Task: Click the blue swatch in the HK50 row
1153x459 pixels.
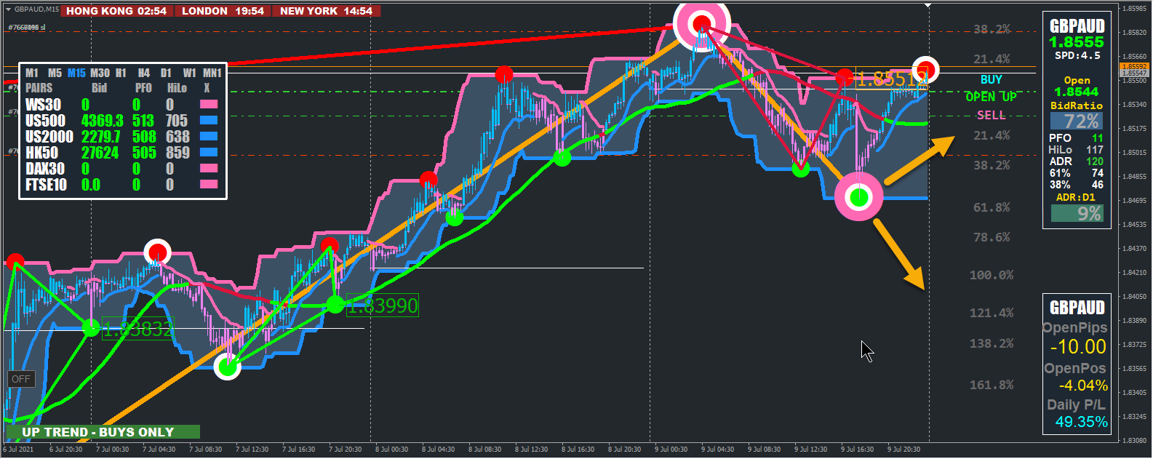Action: tap(209, 153)
